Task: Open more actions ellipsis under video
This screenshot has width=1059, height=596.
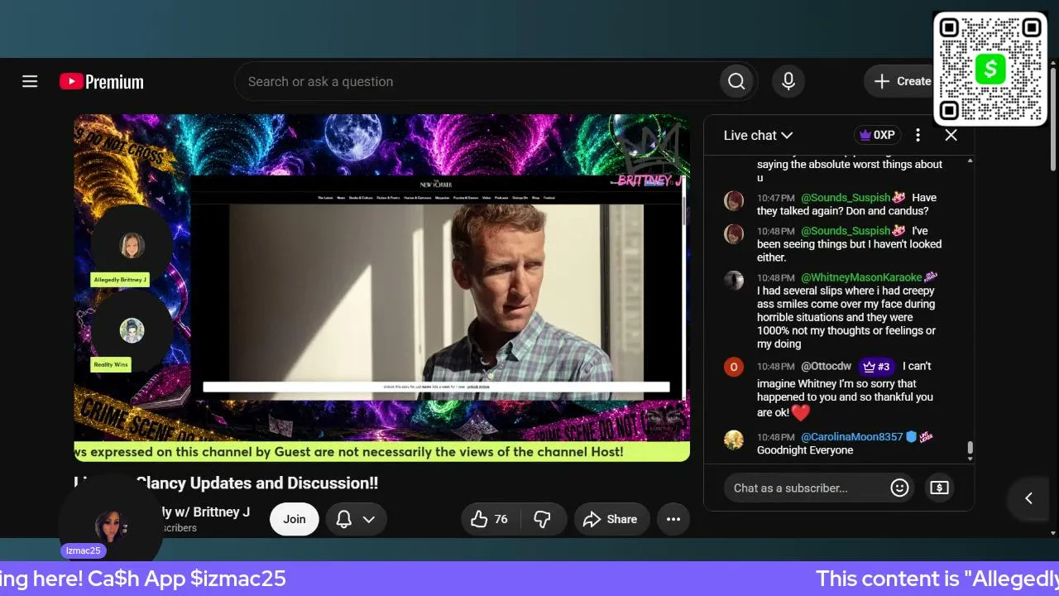Action: (673, 519)
